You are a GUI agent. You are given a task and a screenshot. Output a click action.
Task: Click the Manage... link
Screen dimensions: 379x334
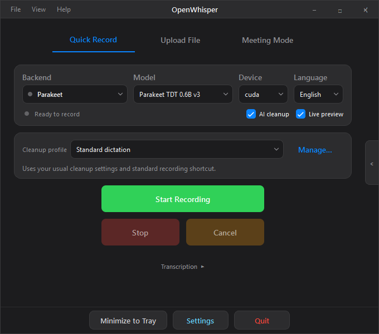(315, 150)
